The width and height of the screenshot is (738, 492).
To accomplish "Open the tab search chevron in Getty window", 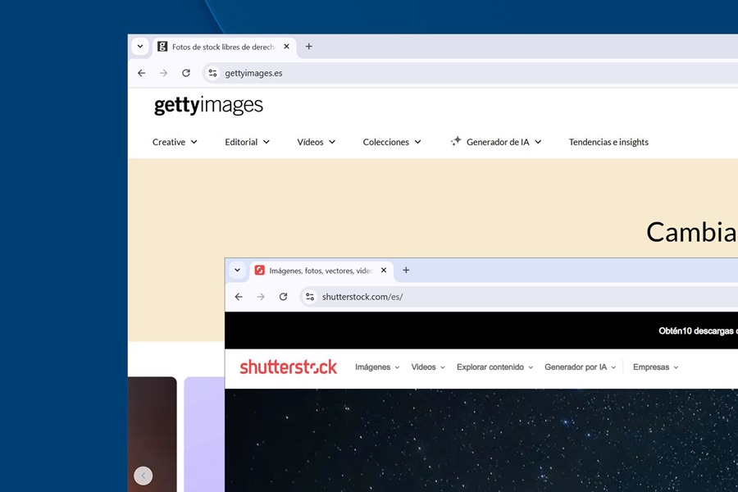I will point(139,46).
